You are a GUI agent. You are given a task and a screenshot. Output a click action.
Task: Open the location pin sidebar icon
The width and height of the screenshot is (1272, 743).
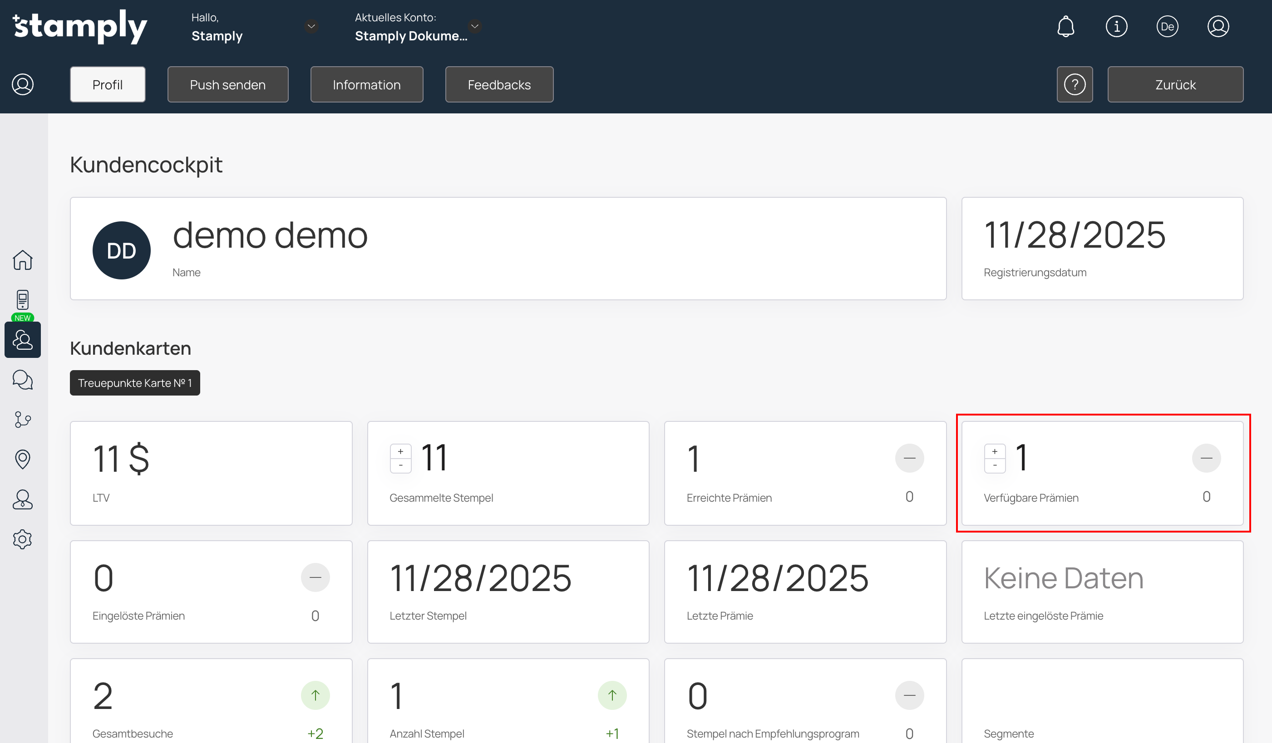pyautogui.click(x=23, y=459)
